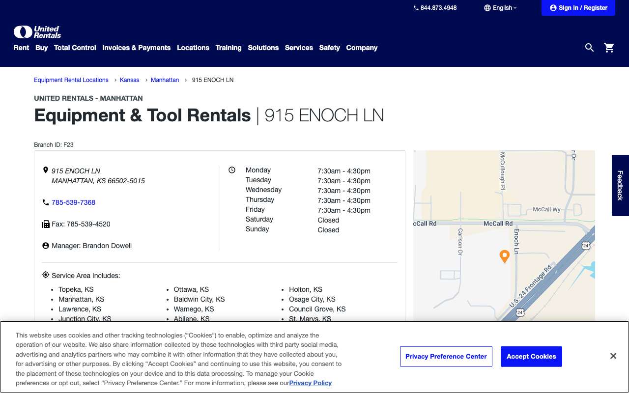Open Invoices & Payments menu
This screenshot has width=629, height=393.
pyautogui.click(x=136, y=48)
